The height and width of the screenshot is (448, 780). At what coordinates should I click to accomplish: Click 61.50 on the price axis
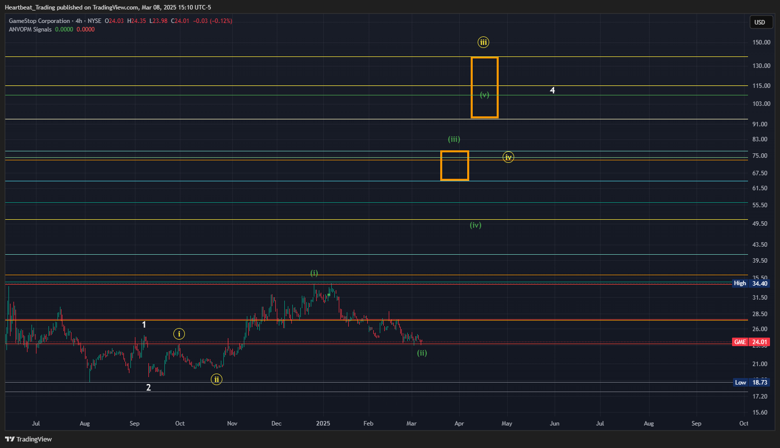pos(760,188)
